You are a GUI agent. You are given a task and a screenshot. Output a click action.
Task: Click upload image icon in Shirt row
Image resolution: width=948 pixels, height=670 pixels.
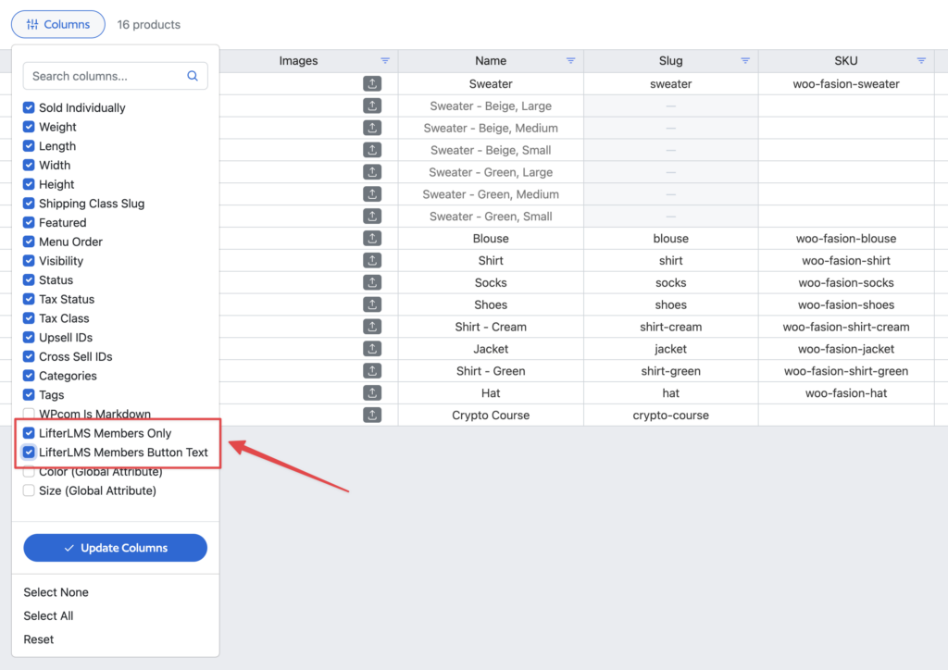pos(372,260)
